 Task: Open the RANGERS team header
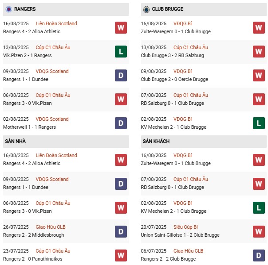25,9
